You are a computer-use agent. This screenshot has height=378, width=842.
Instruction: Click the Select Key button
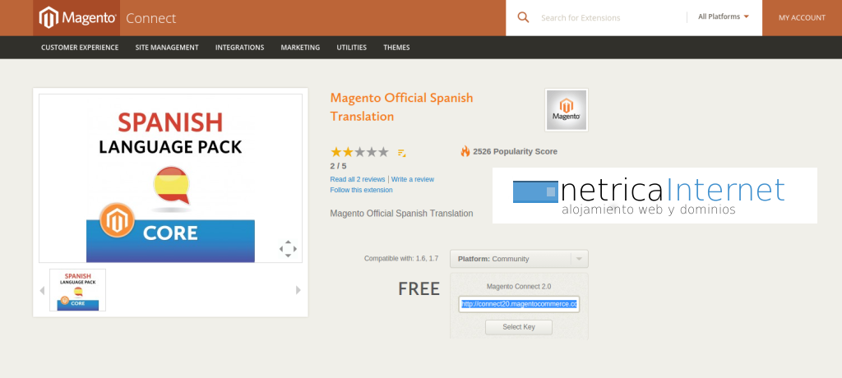519,327
